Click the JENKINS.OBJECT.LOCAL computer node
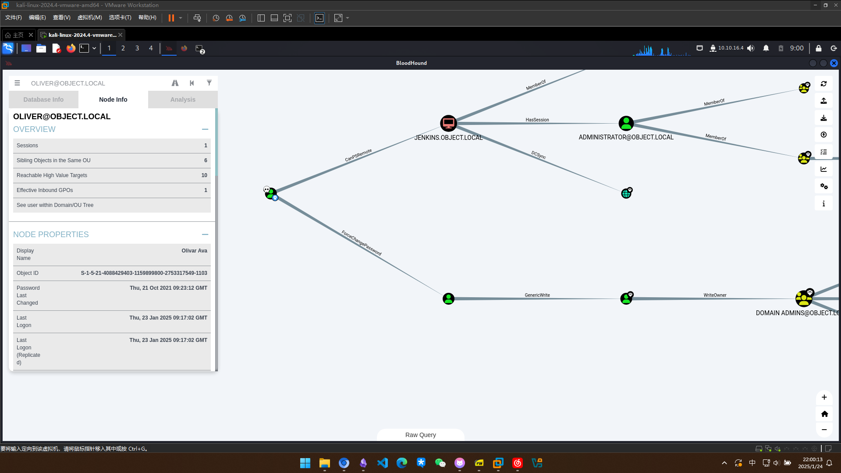The height and width of the screenshot is (473, 841). (448, 123)
